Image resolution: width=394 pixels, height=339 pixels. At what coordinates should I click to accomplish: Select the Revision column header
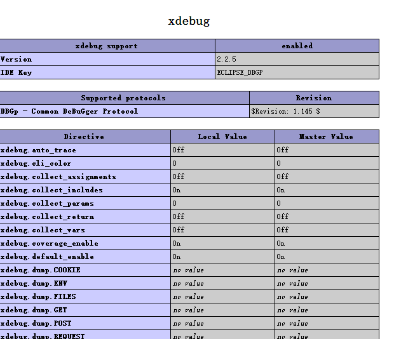[x=314, y=98]
